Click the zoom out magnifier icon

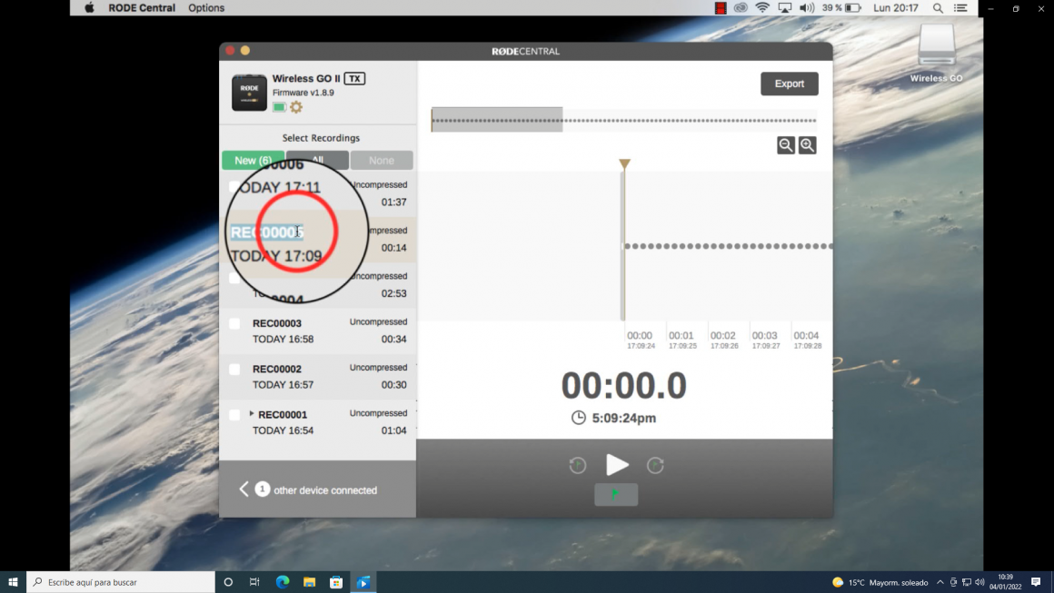[x=786, y=145]
